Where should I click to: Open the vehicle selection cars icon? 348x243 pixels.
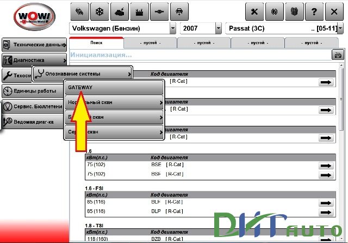pos(79,11)
